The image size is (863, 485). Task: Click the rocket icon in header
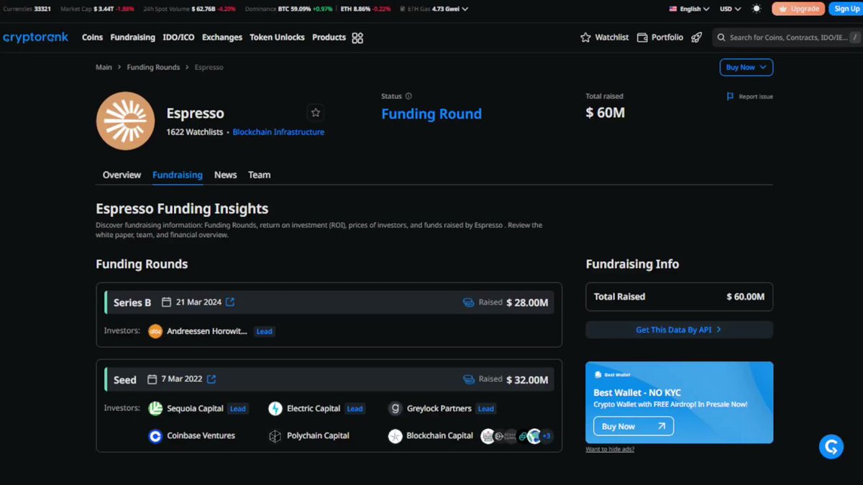click(x=696, y=37)
